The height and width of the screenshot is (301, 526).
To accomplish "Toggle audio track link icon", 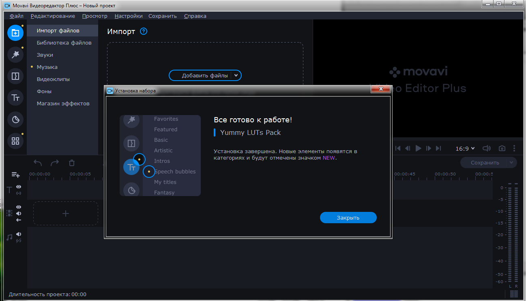I will 19,241.
